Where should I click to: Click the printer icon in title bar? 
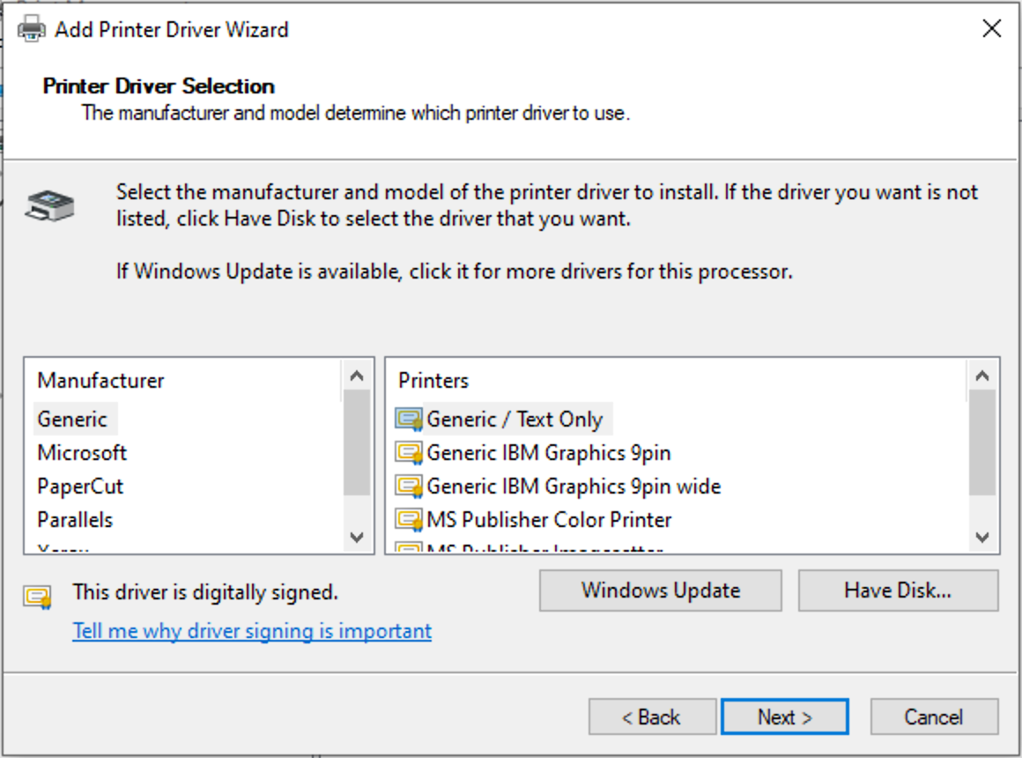pos(32,29)
